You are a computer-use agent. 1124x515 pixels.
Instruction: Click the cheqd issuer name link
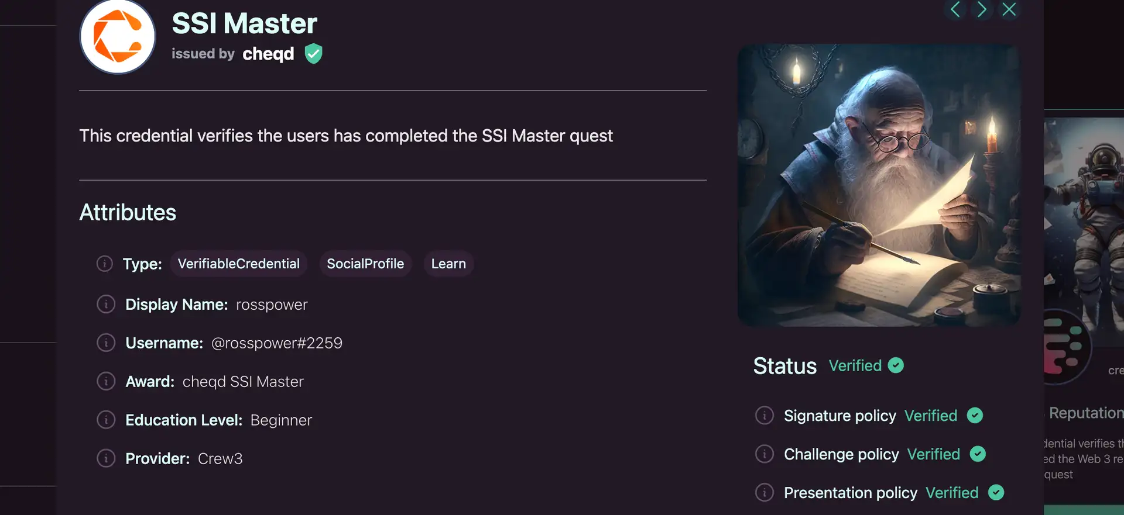point(268,54)
